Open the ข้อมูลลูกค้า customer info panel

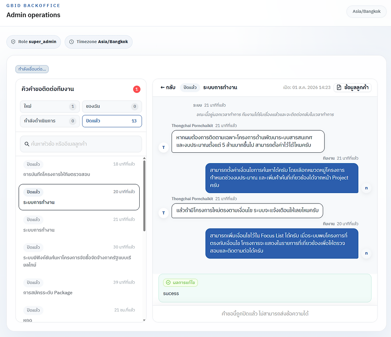pos(353,87)
